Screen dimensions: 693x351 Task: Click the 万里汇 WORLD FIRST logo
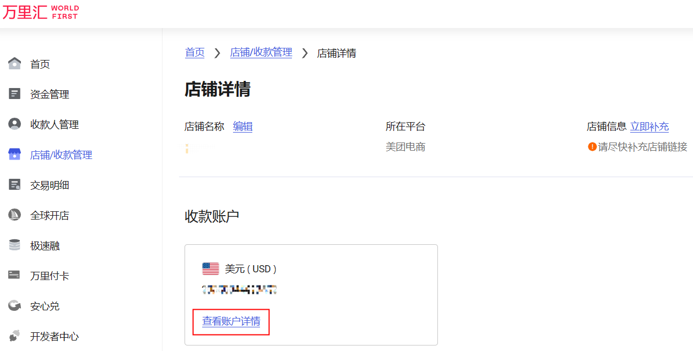coord(41,12)
